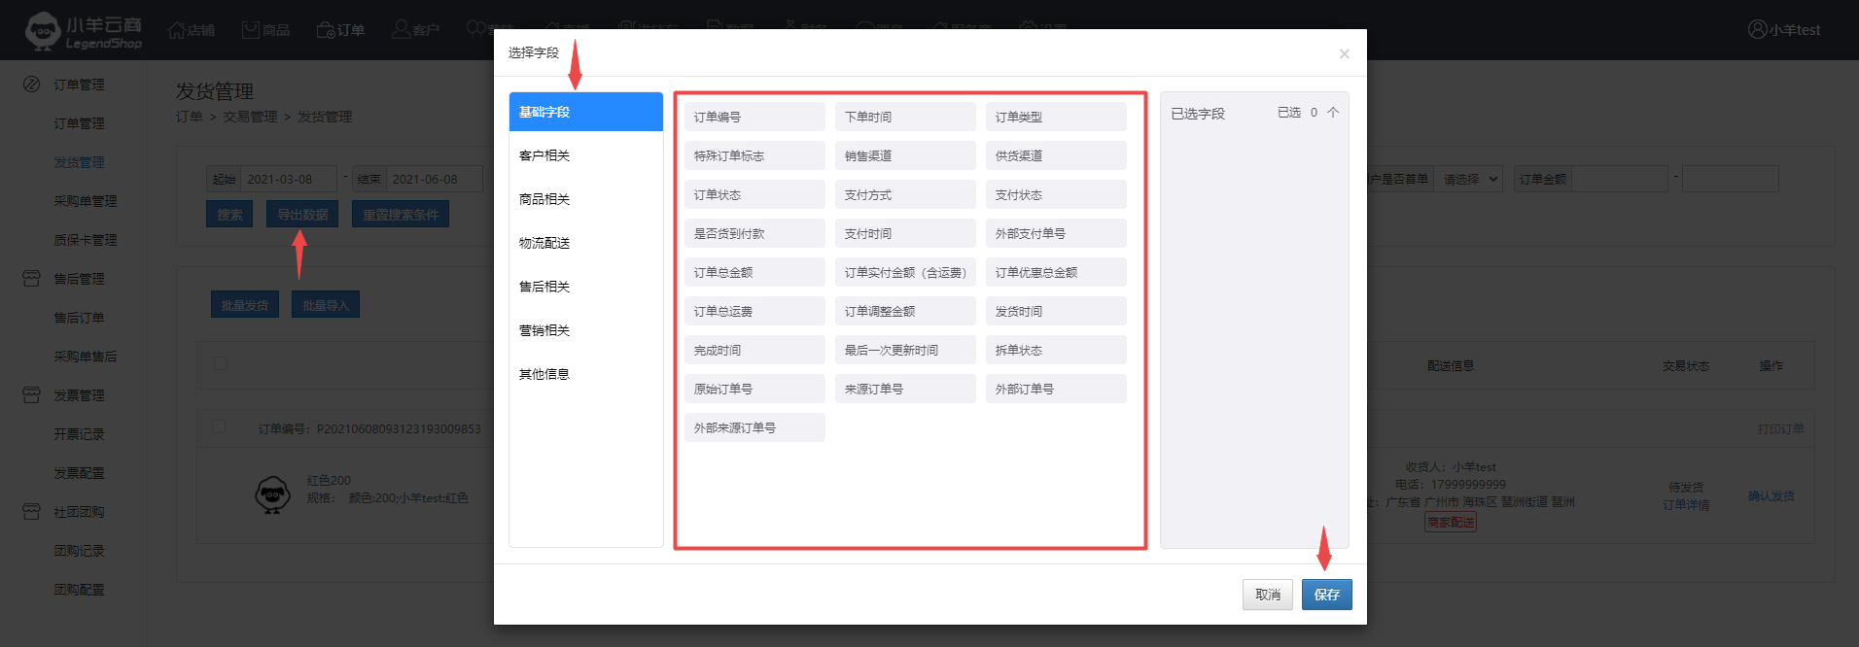Open the 请选择 dropdown for 是否首单
1859x647 pixels.
(1468, 179)
